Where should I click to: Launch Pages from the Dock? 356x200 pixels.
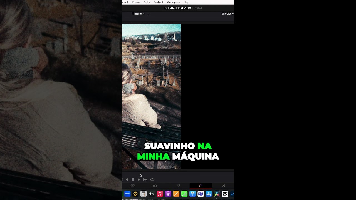tap(176, 194)
